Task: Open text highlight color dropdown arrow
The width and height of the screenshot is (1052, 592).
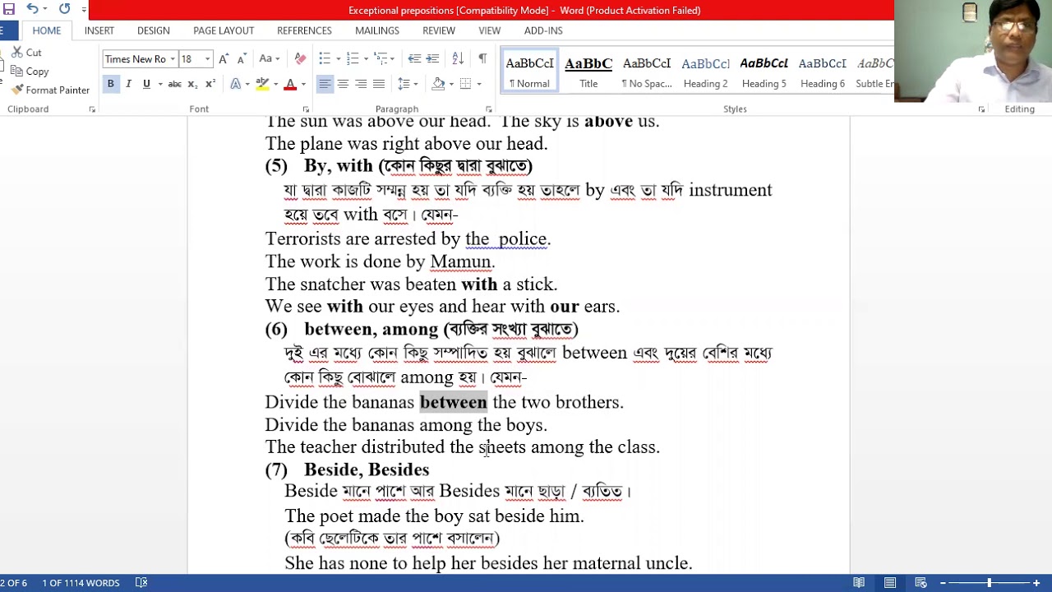Action: pos(275,84)
